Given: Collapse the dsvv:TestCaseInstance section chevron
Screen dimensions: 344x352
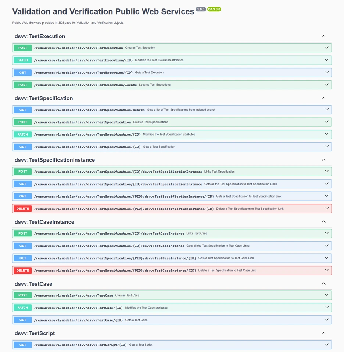Looking at the screenshot, I should pyautogui.click(x=323, y=222).
